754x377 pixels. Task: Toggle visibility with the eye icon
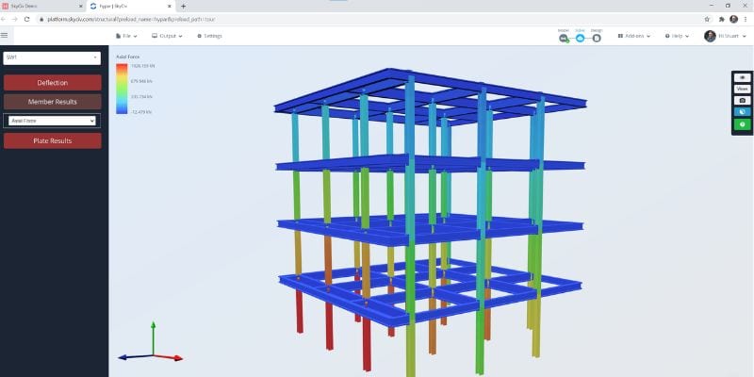point(742,77)
